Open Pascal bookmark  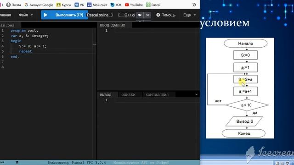point(153,5)
